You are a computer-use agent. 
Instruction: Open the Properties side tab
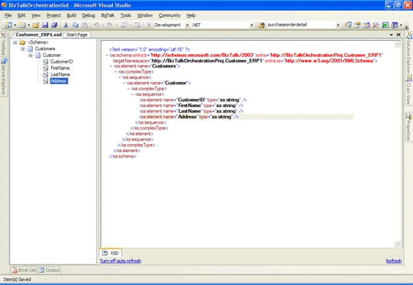click(x=408, y=127)
